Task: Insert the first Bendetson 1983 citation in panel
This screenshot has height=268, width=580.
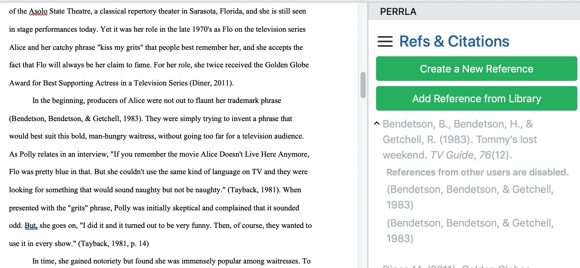Action: point(470,197)
